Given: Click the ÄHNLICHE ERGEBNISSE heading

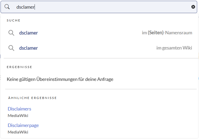Looking at the screenshot, I should [32, 98].
